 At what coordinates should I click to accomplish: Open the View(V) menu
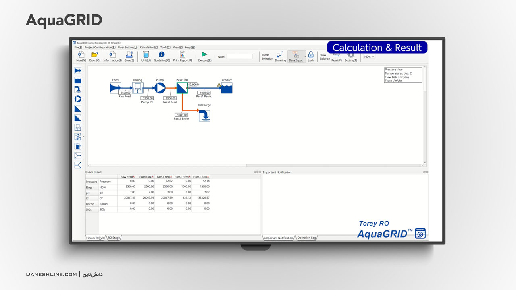pyautogui.click(x=178, y=47)
